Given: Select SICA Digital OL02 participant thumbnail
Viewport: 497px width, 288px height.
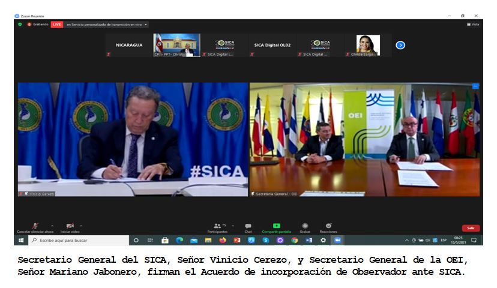Looking at the screenshot, I should [x=273, y=46].
